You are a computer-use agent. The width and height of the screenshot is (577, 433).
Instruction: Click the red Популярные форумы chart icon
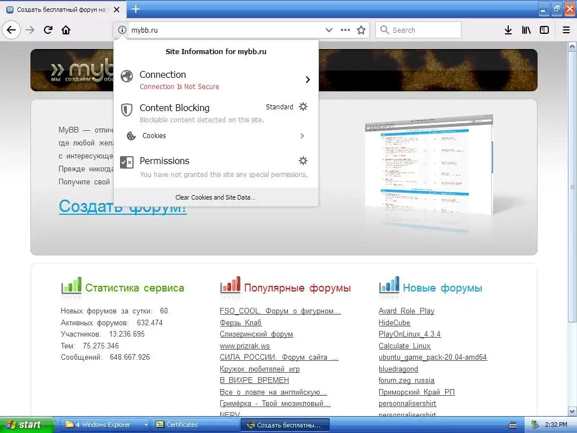coord(230,286)
